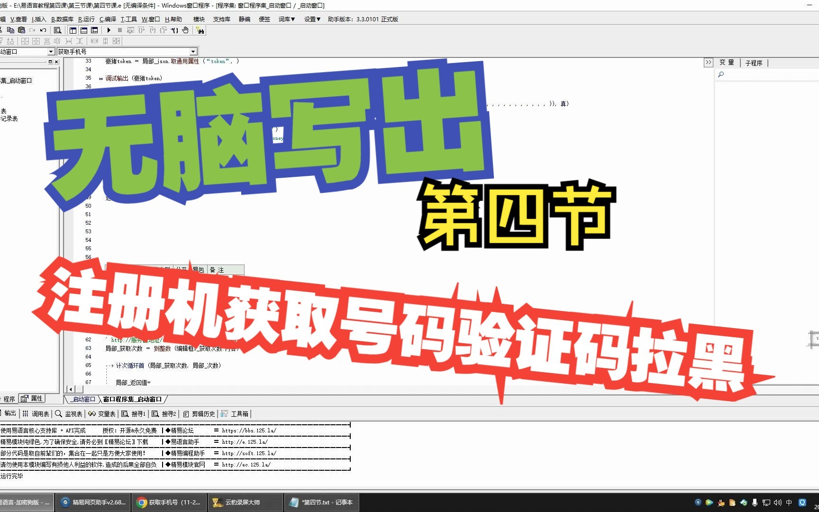Toggle the combined panels layout icon
Viewport: 819px width, 512px height.
coord(94,30)
